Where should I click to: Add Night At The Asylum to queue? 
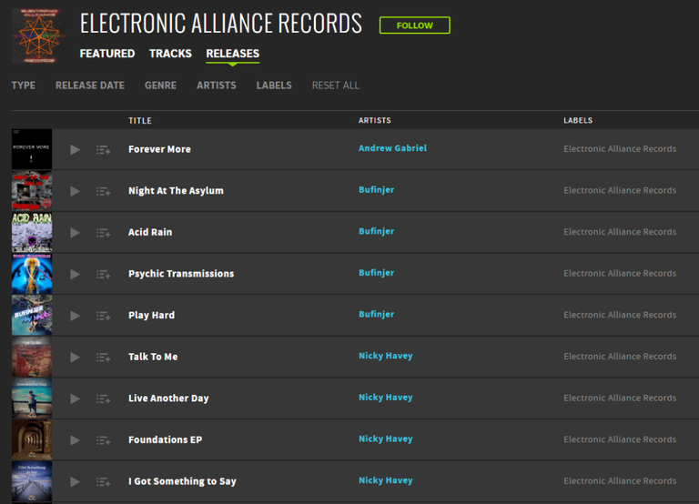point(104,191)
